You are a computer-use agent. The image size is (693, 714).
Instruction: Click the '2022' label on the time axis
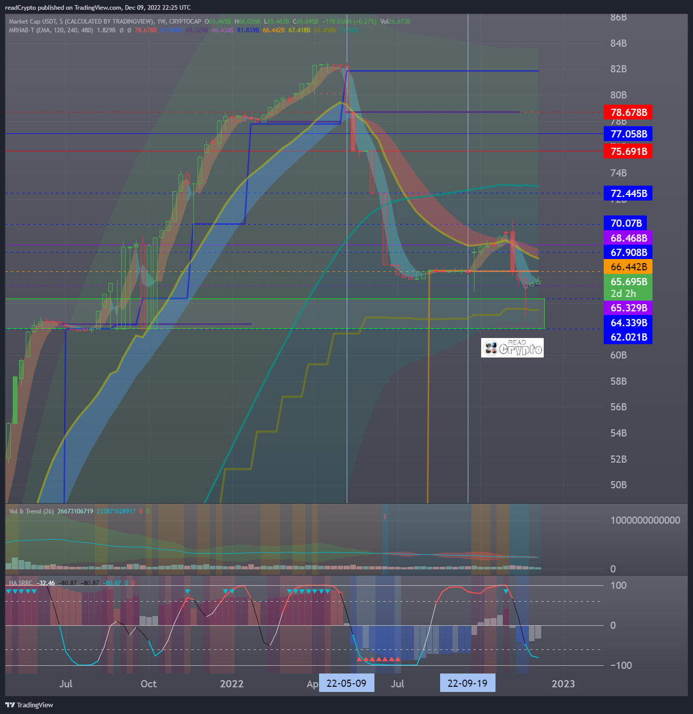[232, 684]
